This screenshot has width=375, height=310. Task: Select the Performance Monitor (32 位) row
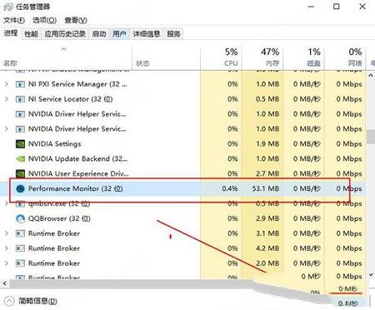point(183,189)
